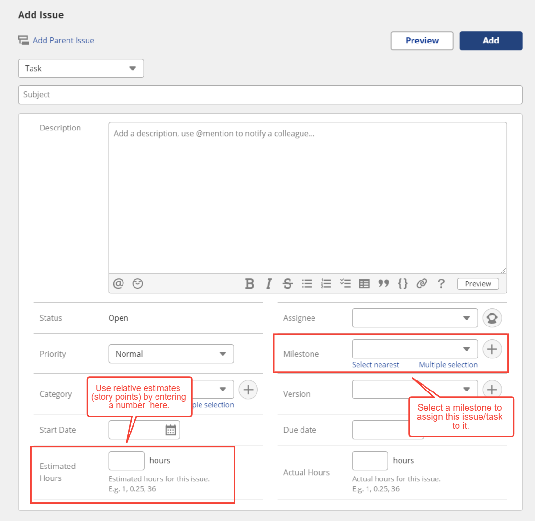The height and width of the screenshot is (521, 535).
Task: Select nearest milestone via the link
Action: 376,364
